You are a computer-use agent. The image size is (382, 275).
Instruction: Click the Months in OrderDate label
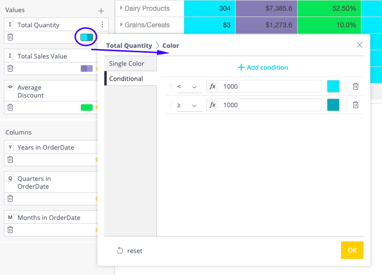(49, 217)
